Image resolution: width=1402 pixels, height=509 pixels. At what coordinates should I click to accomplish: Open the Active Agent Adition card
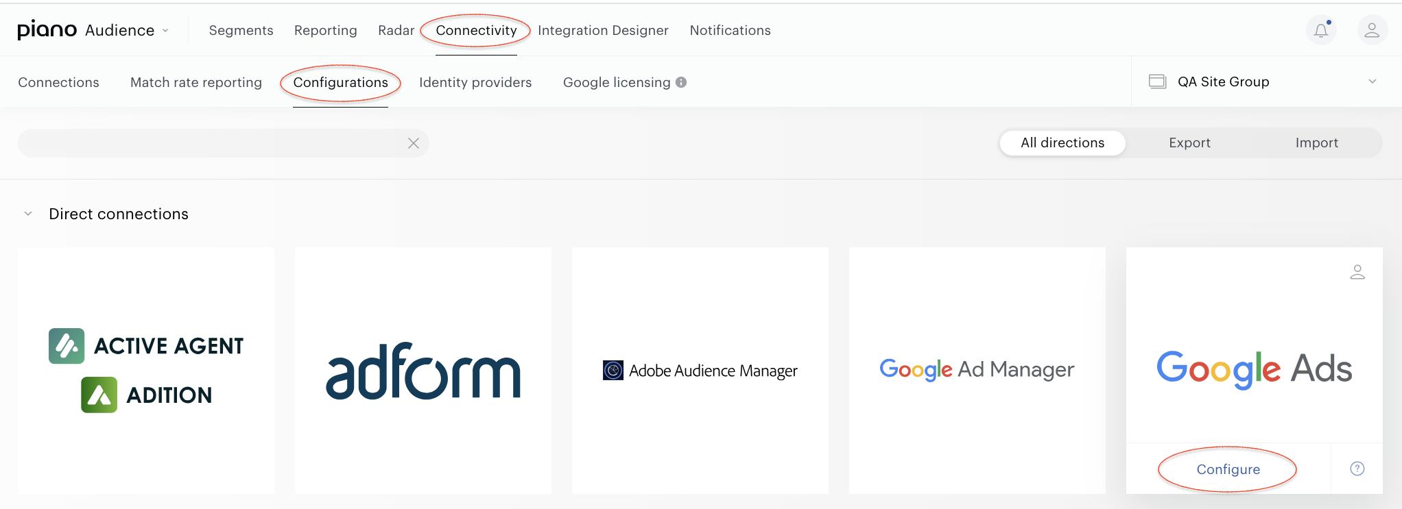pos(146,371)
